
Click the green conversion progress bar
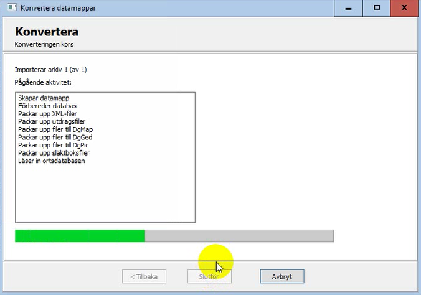pos(174,236)
